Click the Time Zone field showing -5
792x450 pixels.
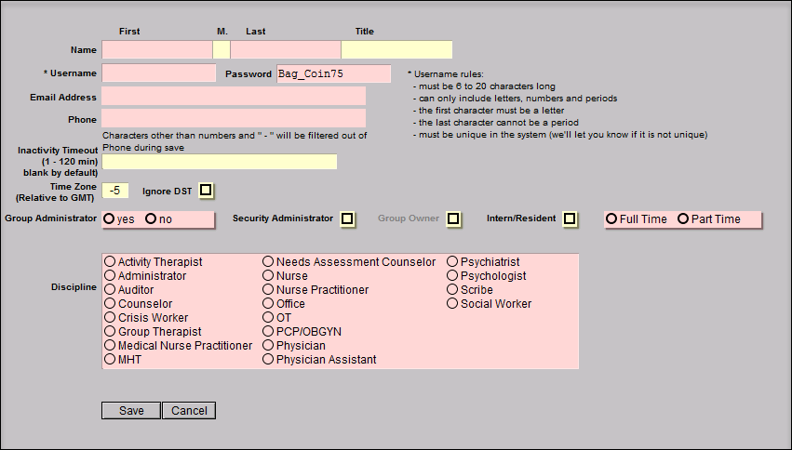click(115, 190)
